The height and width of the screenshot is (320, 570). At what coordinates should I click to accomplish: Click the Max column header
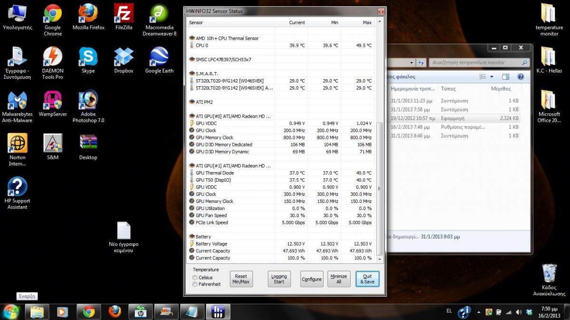pos(358,22)
